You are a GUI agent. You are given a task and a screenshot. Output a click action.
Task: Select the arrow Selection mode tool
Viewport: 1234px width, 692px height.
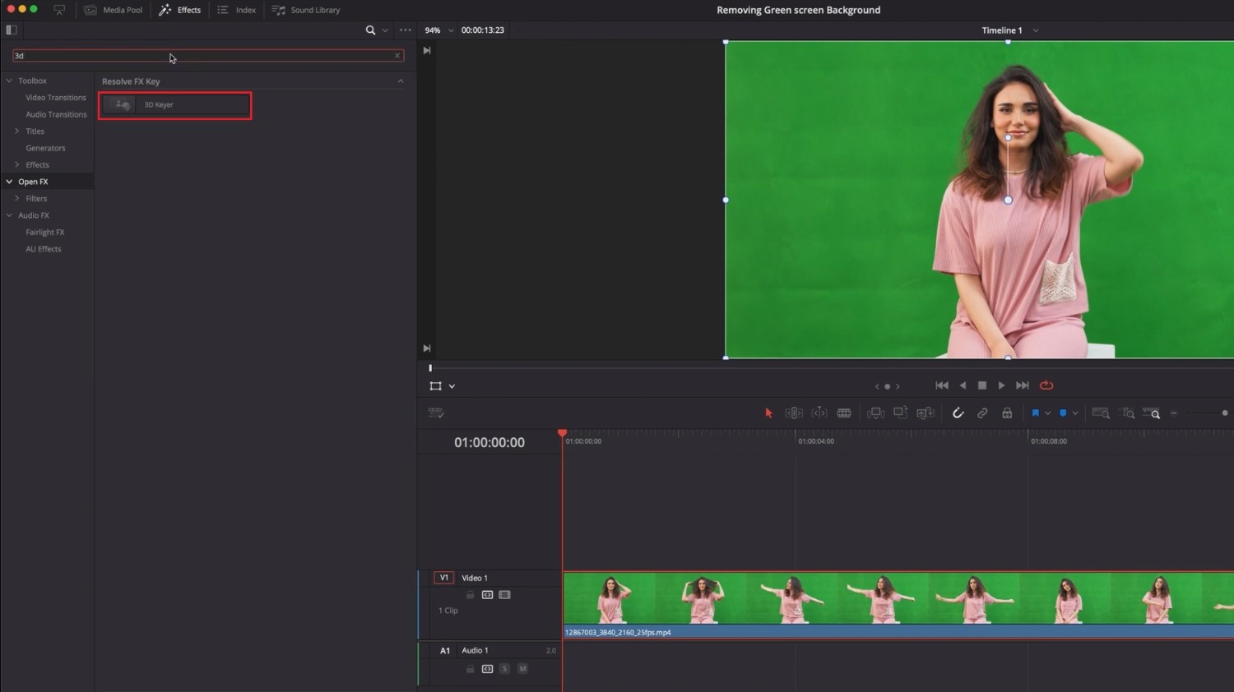[768, 413]
